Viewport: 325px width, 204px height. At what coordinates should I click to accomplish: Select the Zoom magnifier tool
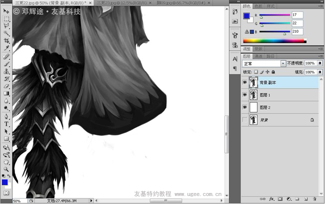tap(6, 169)
